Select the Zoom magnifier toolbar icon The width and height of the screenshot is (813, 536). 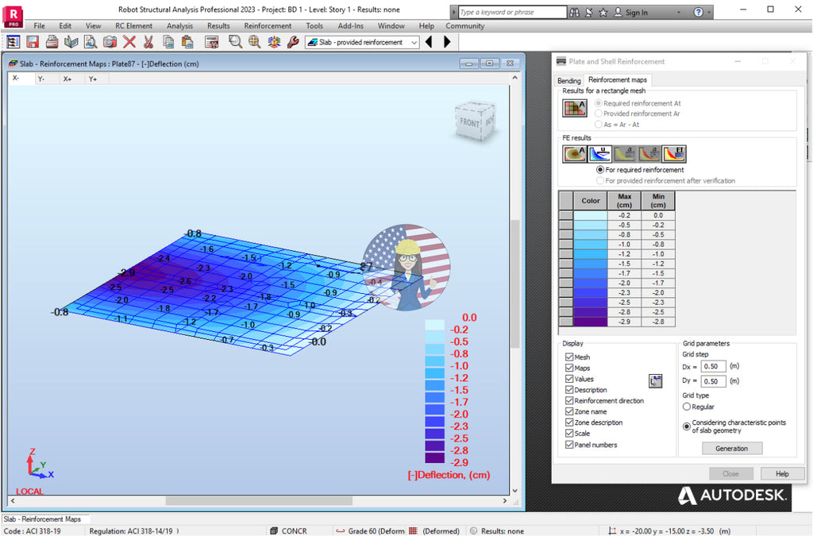tap(237, 41)
